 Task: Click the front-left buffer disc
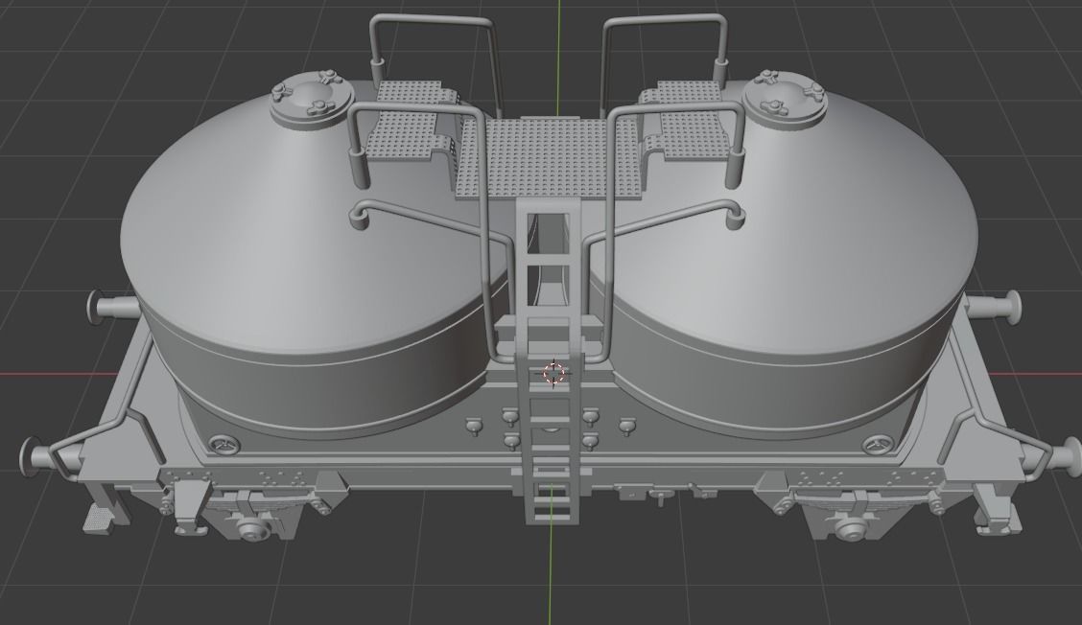point(31,456)
